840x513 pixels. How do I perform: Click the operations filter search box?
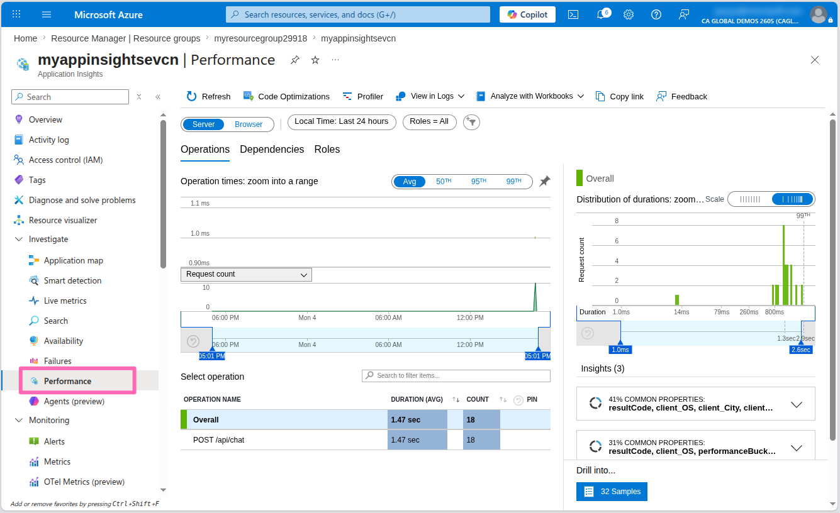pyautogui.click(x=456, y=375)
